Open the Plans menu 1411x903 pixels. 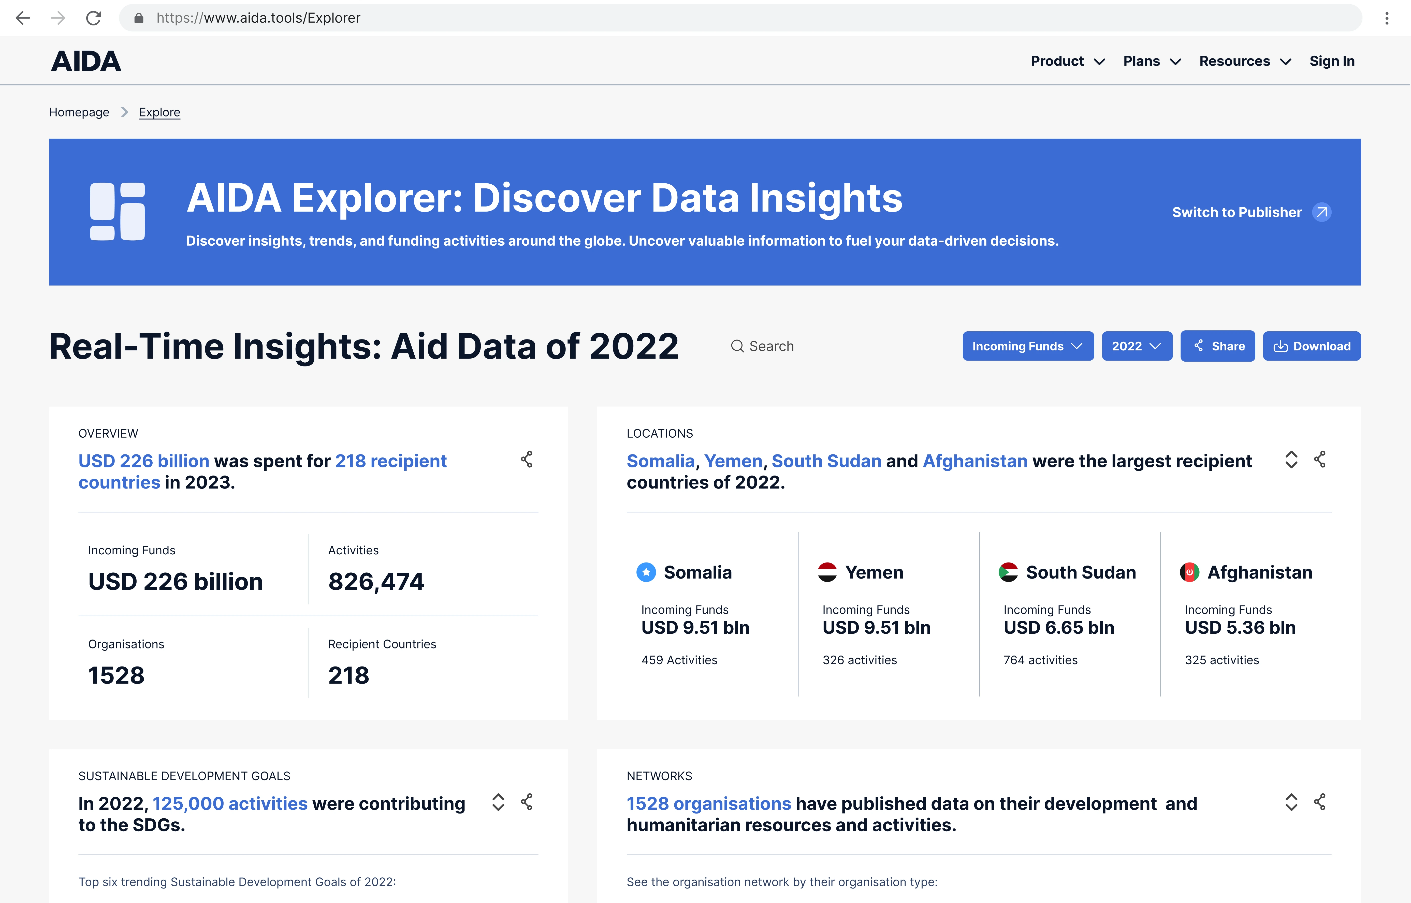1152,61
